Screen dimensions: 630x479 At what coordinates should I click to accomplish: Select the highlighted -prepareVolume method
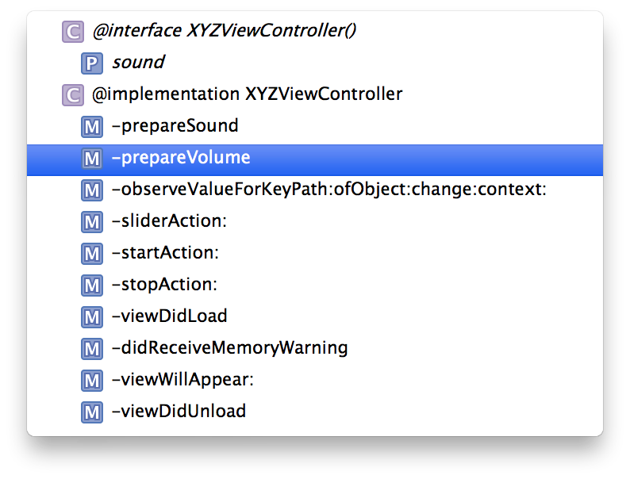(x=181, y=158)
